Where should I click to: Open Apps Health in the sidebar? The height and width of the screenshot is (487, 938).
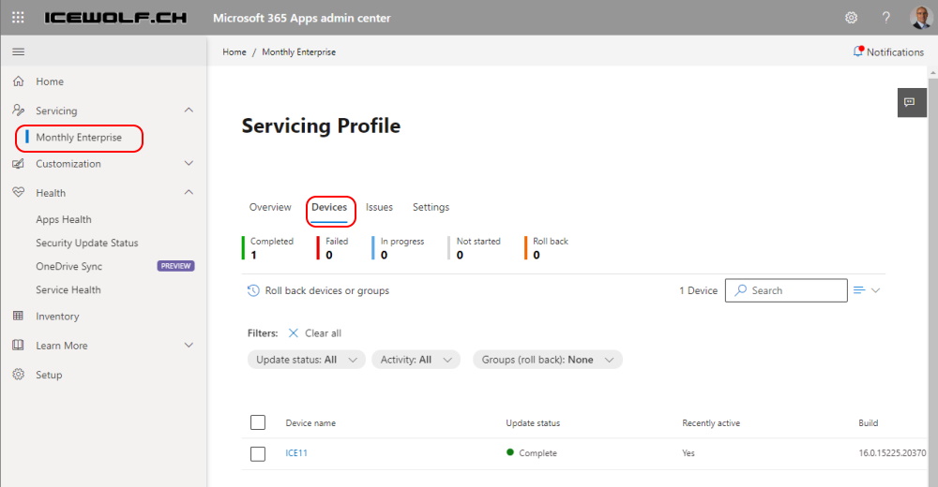pyautogui.click(x=64, y=219)
